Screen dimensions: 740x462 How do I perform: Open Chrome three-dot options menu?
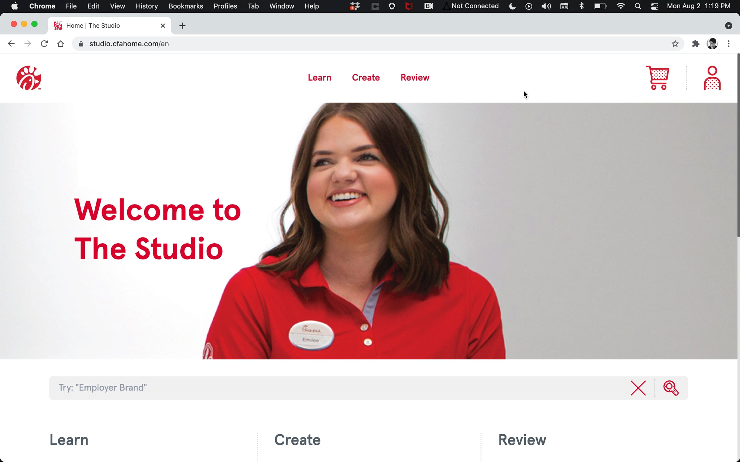tap(729, 44)
